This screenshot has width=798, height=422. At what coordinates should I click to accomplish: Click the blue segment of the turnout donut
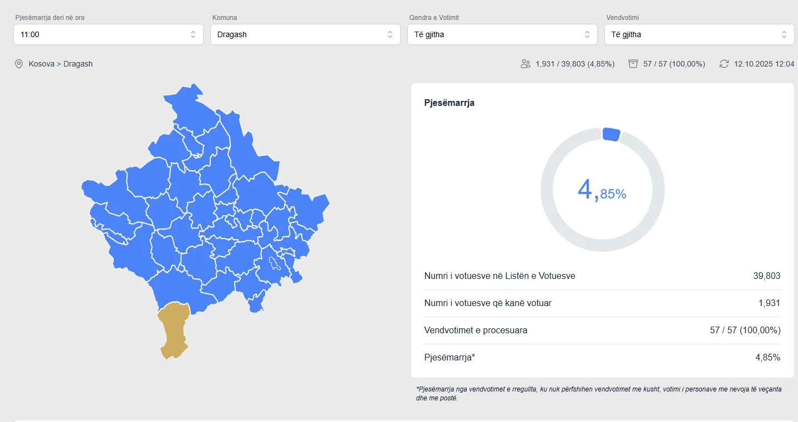(x=611, y=134)
